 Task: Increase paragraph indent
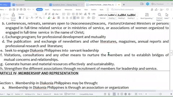[77, 14]
